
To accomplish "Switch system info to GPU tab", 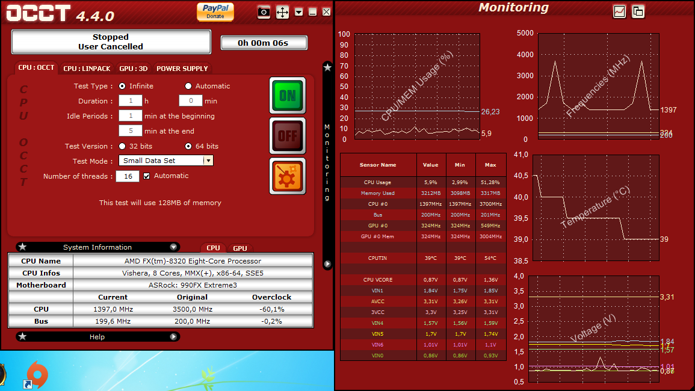I will point(240,248).
